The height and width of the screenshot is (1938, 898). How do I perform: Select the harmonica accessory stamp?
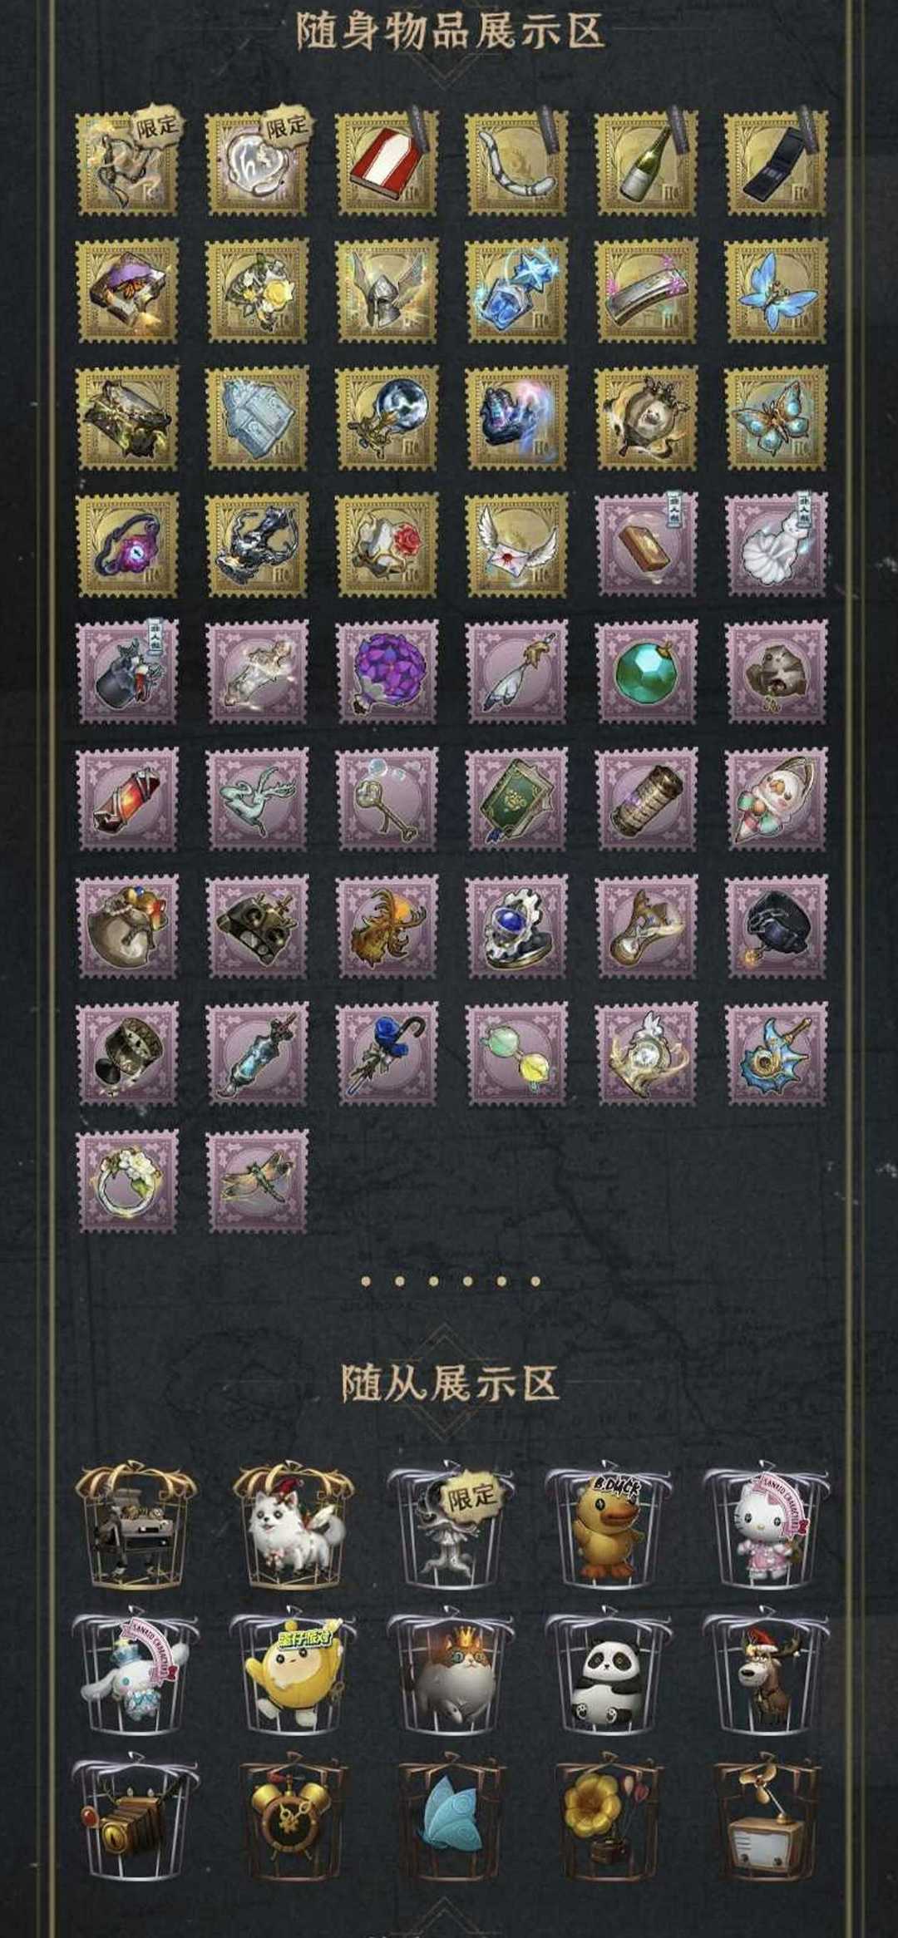click(x=647, y=290)
